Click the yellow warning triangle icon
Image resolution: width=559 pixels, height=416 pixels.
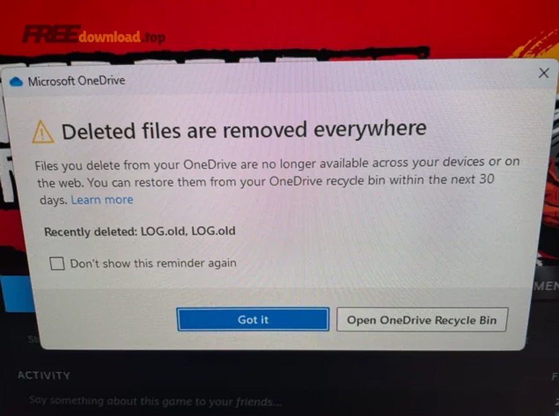[x=43, y=132]
